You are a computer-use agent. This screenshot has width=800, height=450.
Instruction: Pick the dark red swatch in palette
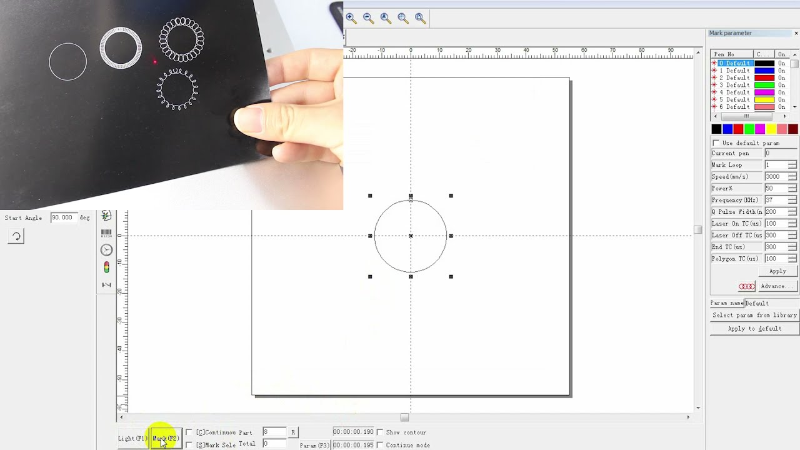(793, 129)
